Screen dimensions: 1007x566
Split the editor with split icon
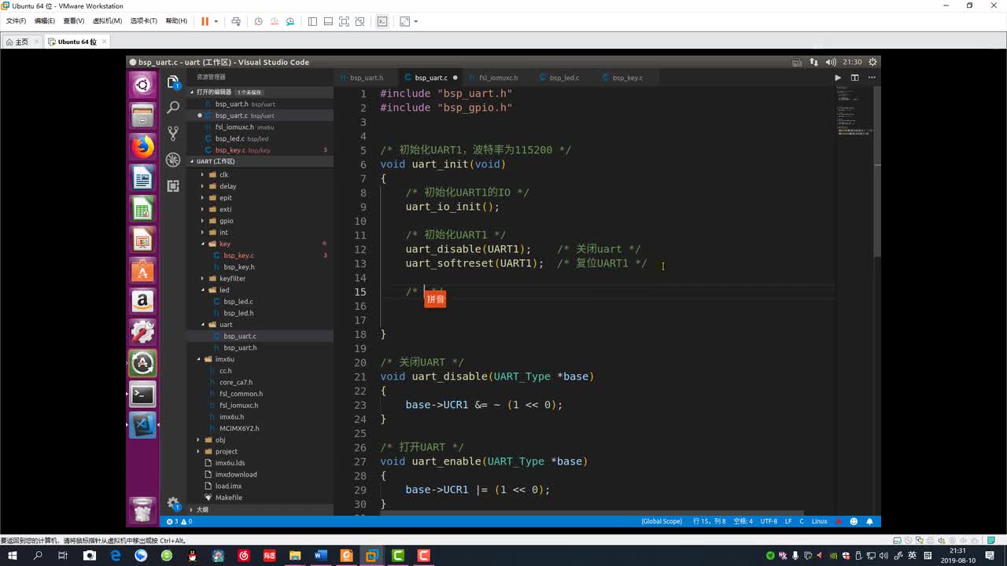[x=854, y=78]
